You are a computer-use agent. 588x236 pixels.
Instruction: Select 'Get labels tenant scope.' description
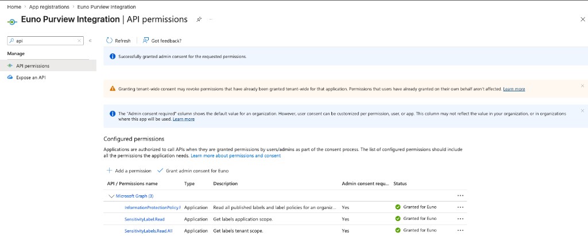(x=238, y=231)
